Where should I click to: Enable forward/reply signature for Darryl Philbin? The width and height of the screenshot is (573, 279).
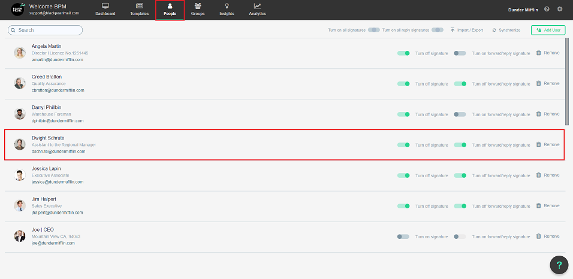point(460,114)
